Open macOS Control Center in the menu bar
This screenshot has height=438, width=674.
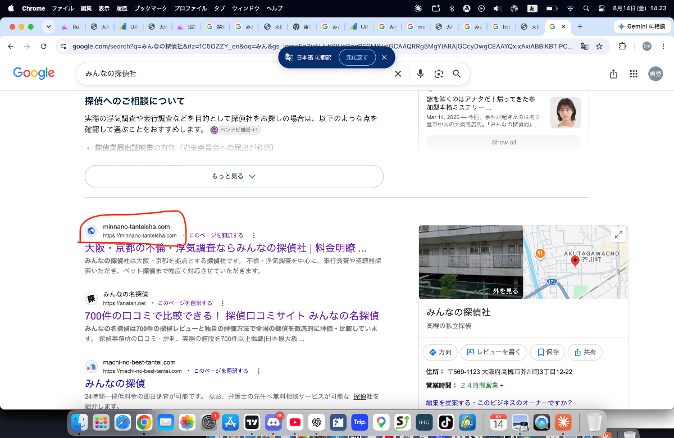(602, 8)
